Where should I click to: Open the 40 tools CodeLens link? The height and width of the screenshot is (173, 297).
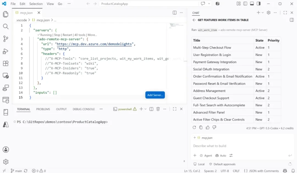point(80,35)
